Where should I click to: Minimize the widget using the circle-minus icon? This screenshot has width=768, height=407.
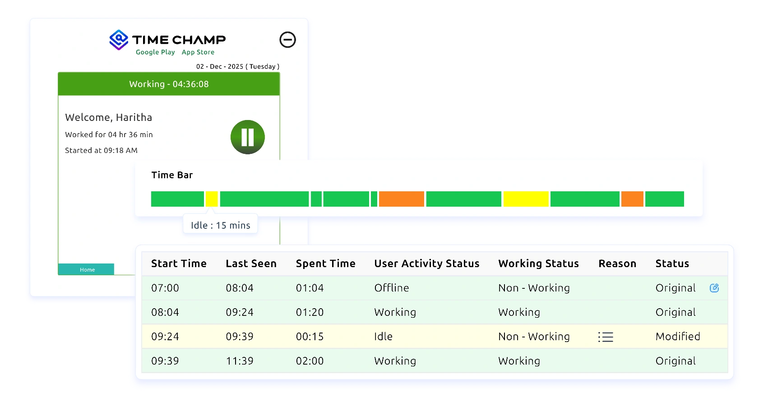click(288, 40)
